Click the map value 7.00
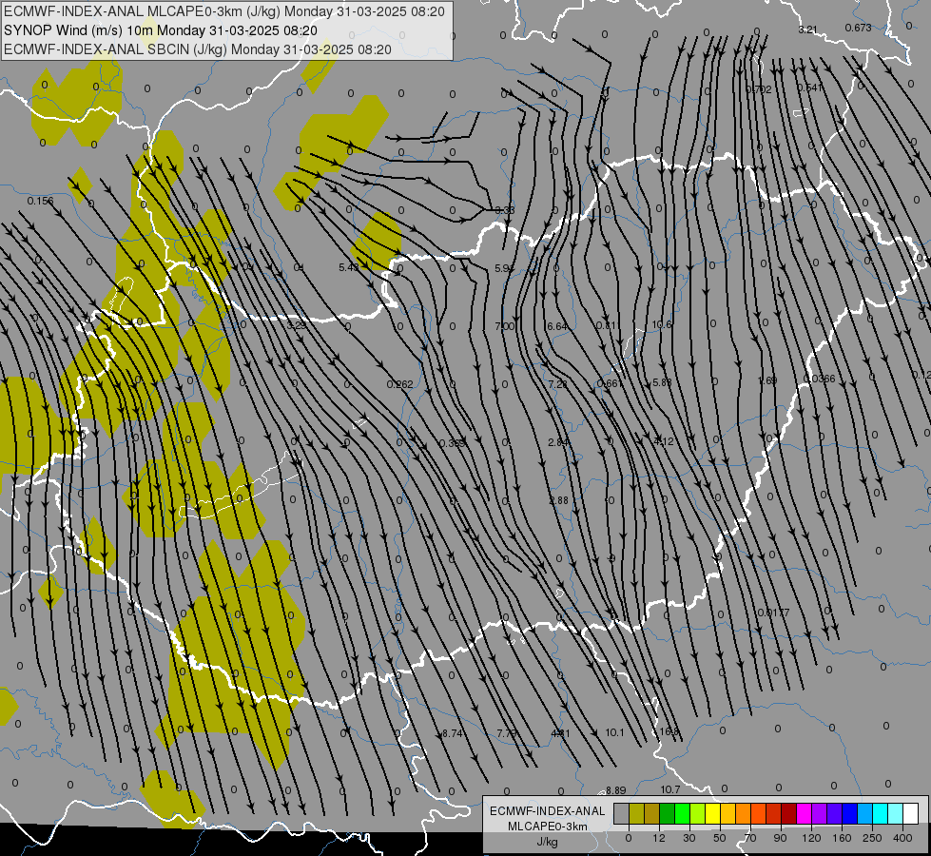Viewport: 931px width, 856px height. click(x=505, y=326)
